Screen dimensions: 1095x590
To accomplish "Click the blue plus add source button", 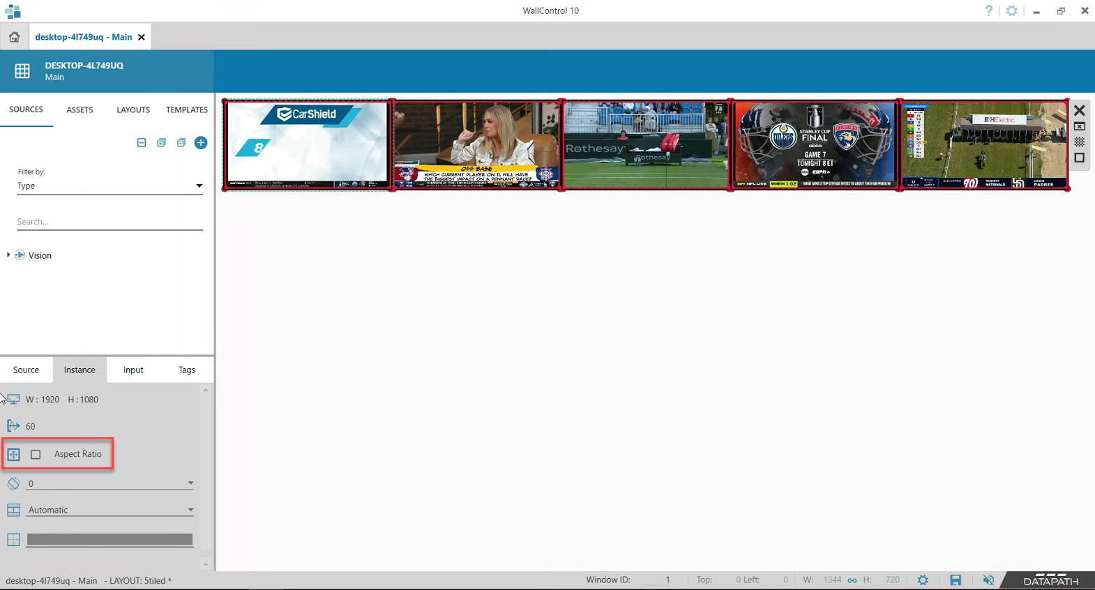I will pos(201,143).
